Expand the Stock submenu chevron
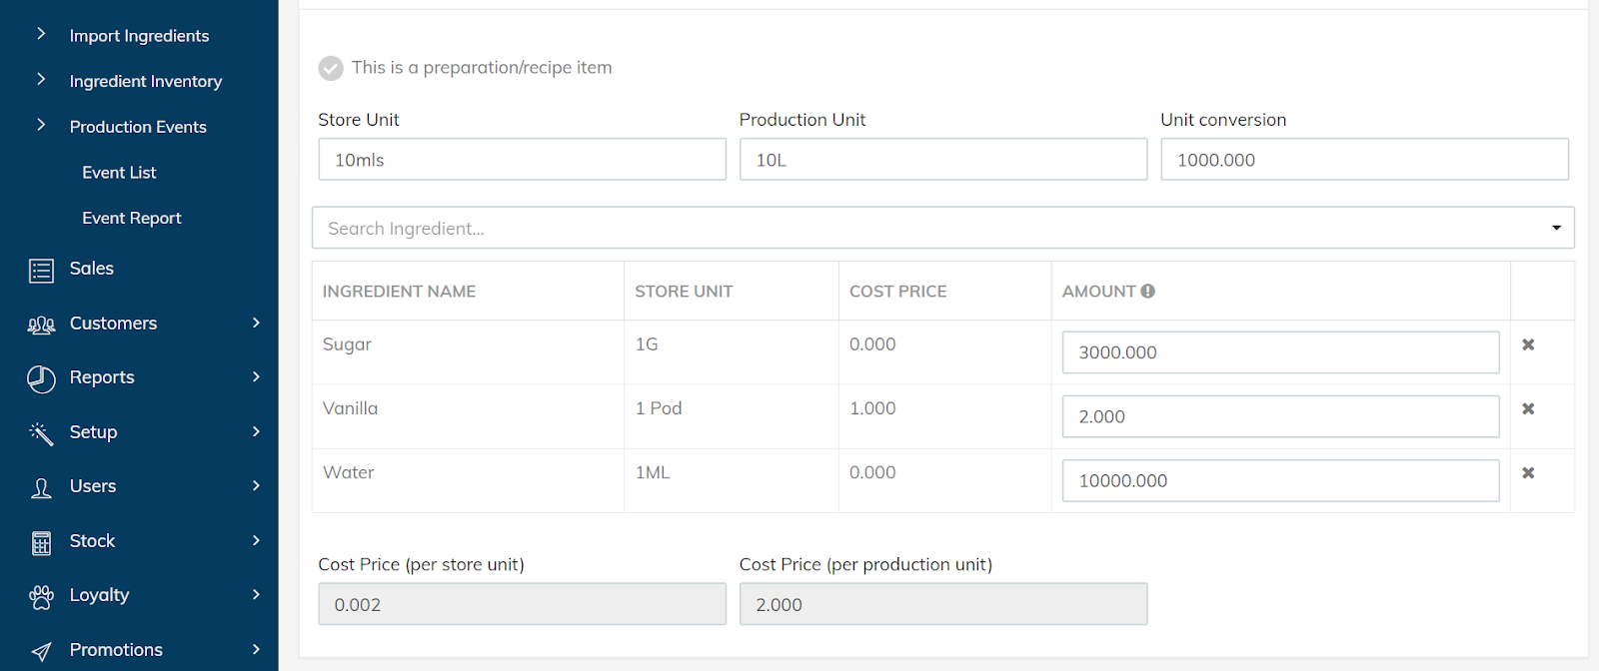Screen dimensions: 1599x671 (256, 540)
